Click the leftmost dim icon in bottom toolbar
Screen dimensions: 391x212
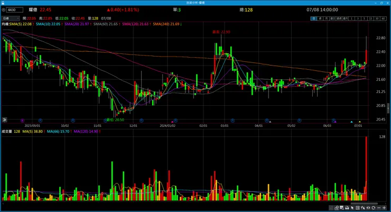coord(331,208)
